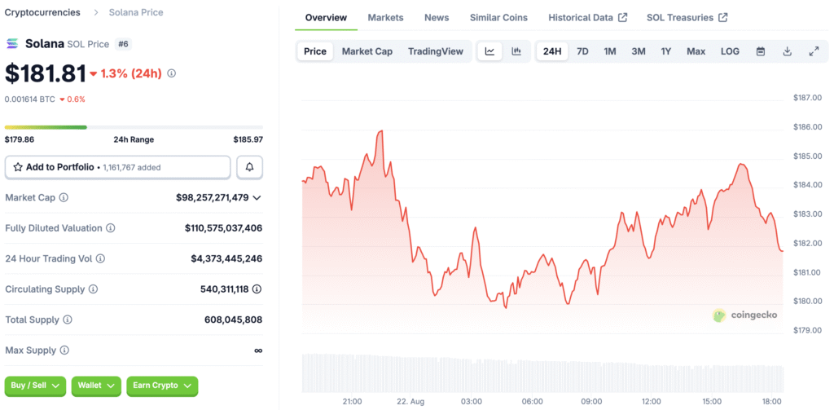Click the $4,373,445,246 trading volume value

226,258
